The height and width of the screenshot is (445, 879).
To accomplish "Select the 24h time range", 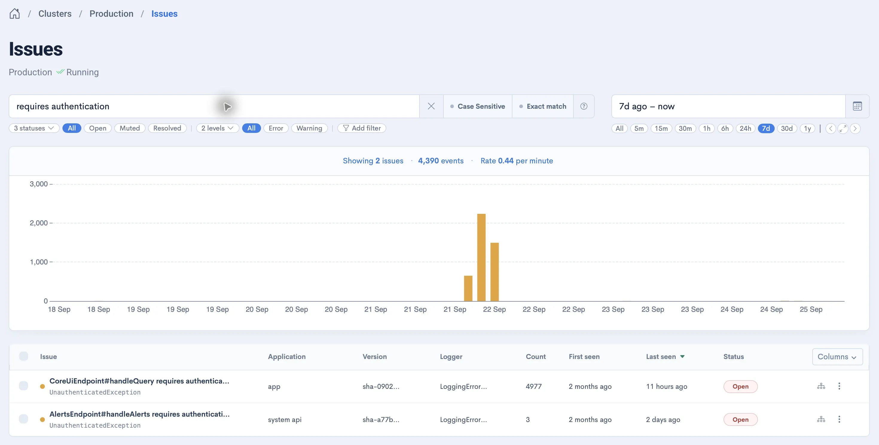I will pos(745,128).
